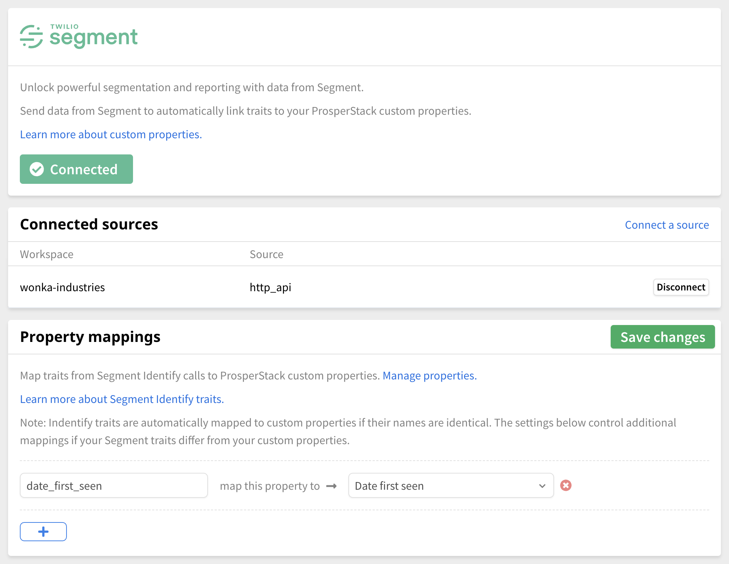Viewport: 729px width, 564px height.
Task: Disconnect the wonka-industries http_api source
Action: point(680,287)
